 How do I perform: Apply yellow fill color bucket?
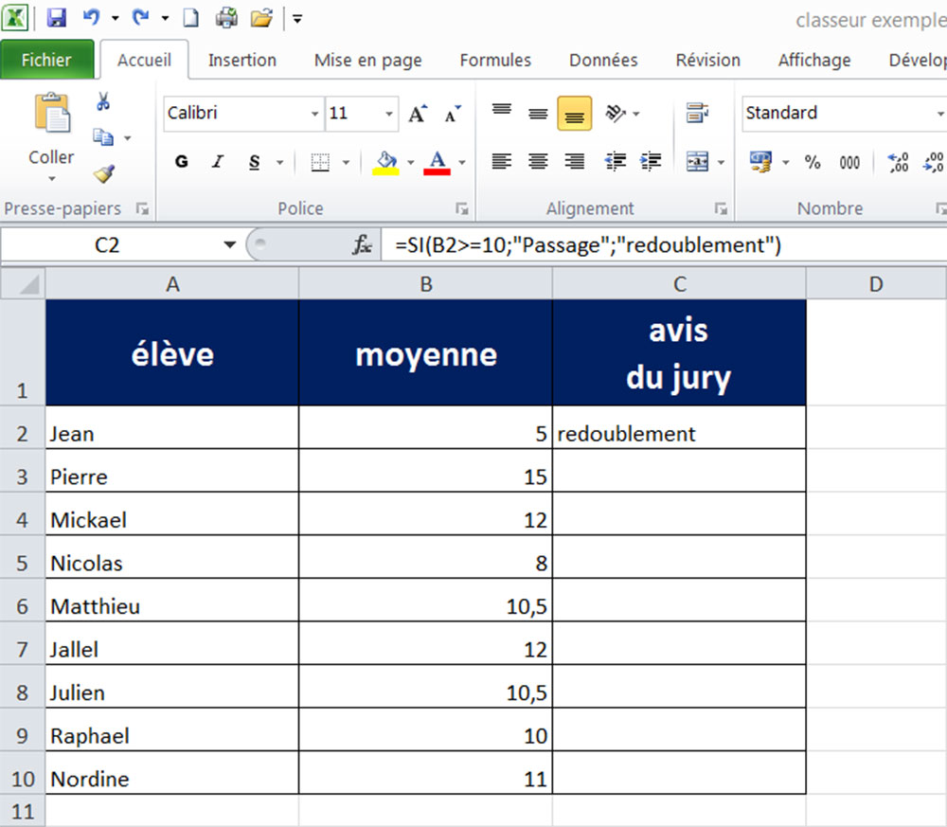coord(386,162)
